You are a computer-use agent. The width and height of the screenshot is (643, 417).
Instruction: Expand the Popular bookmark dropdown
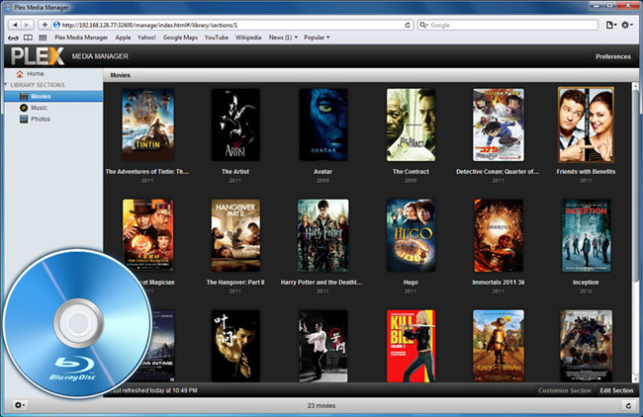tap(317, 38)
